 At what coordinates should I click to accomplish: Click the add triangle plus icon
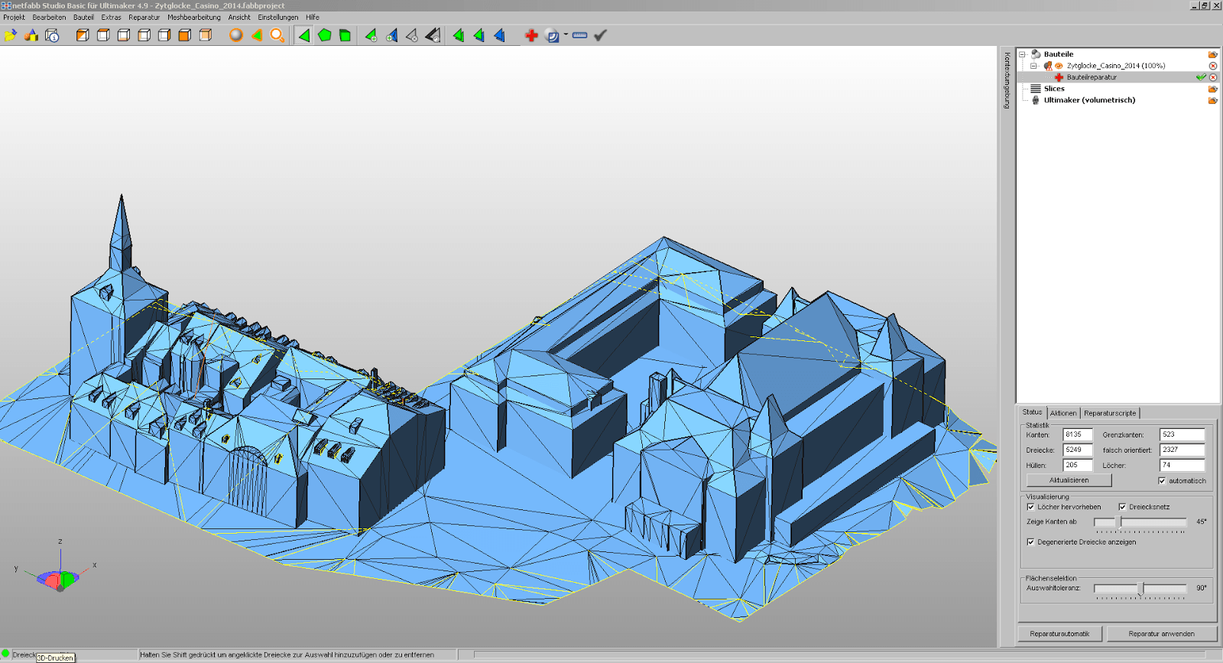[371, 35]
